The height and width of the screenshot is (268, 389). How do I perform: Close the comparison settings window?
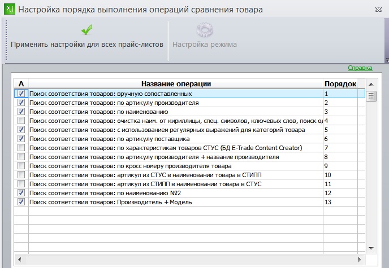coord(378,10)
